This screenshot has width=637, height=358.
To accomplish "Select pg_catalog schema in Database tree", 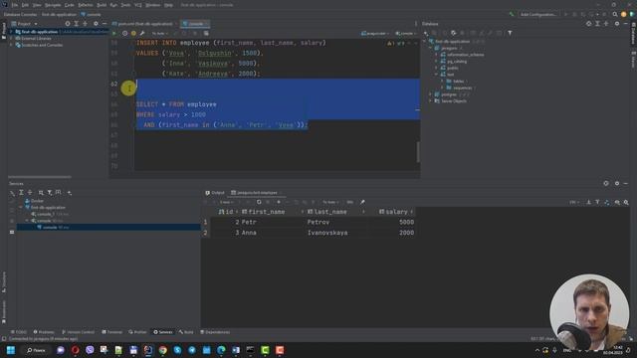I will point(457,62).
